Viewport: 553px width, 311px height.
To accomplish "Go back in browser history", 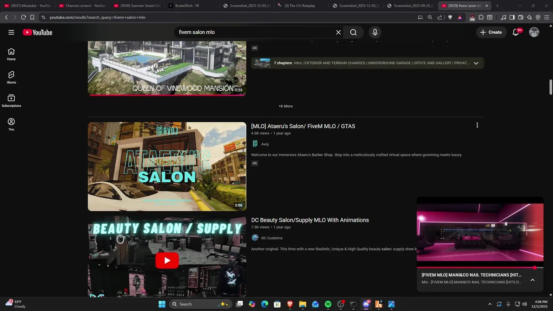I will click(x=6, y=17).
